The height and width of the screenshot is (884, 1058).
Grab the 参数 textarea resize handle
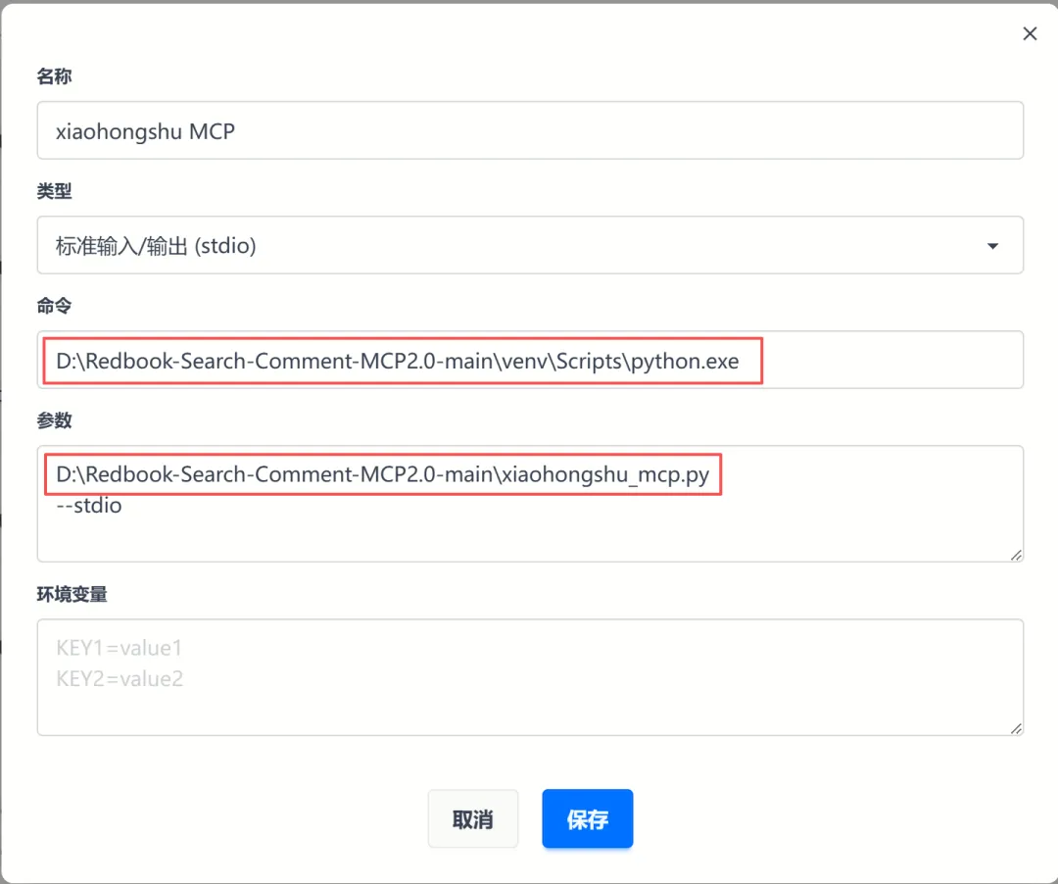pos(1016,555)
